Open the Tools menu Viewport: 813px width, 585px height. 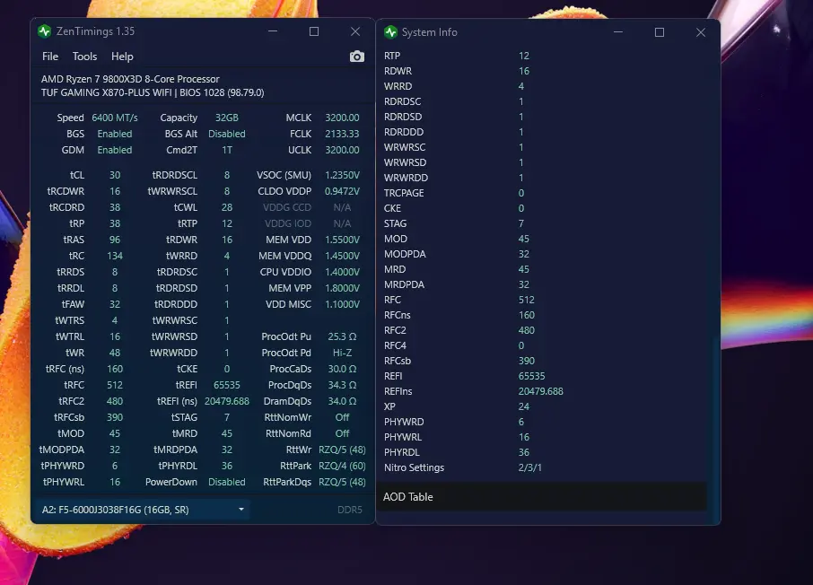[x=84, y=57]
